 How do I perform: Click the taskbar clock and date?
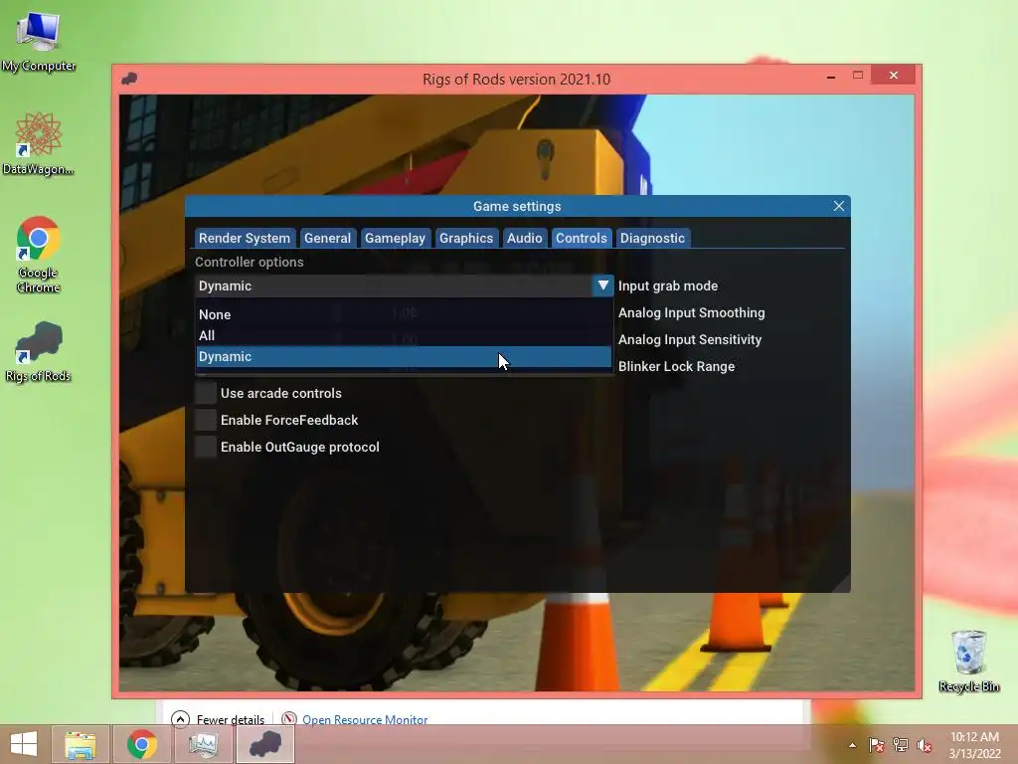974,745
